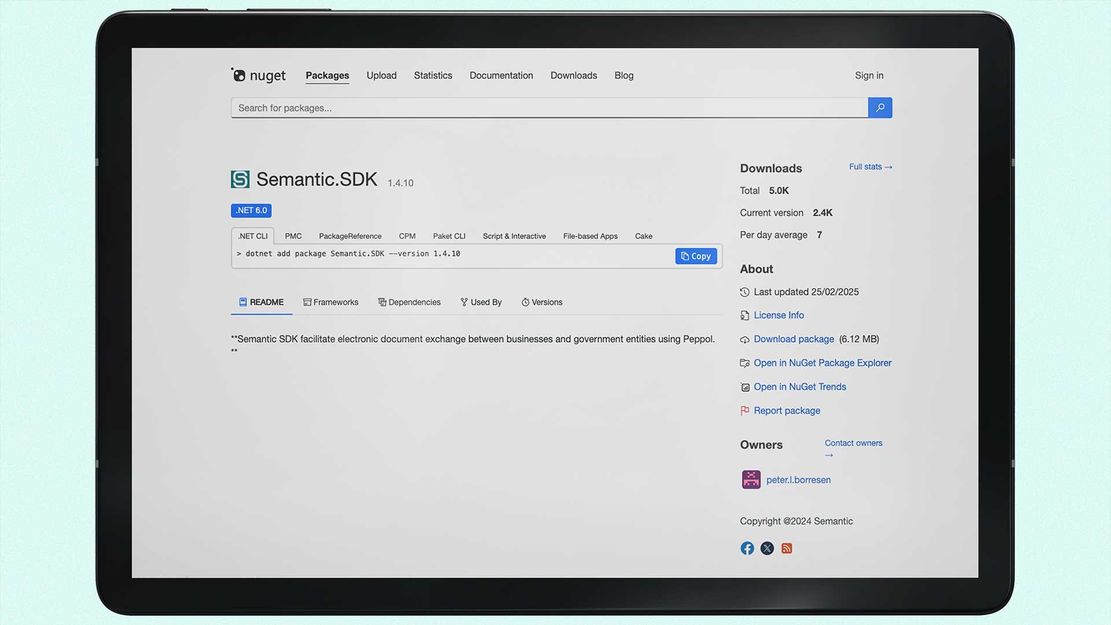Open the Versions tab
This screenshot has width=1111, height=625.
[x=542, y=302]
